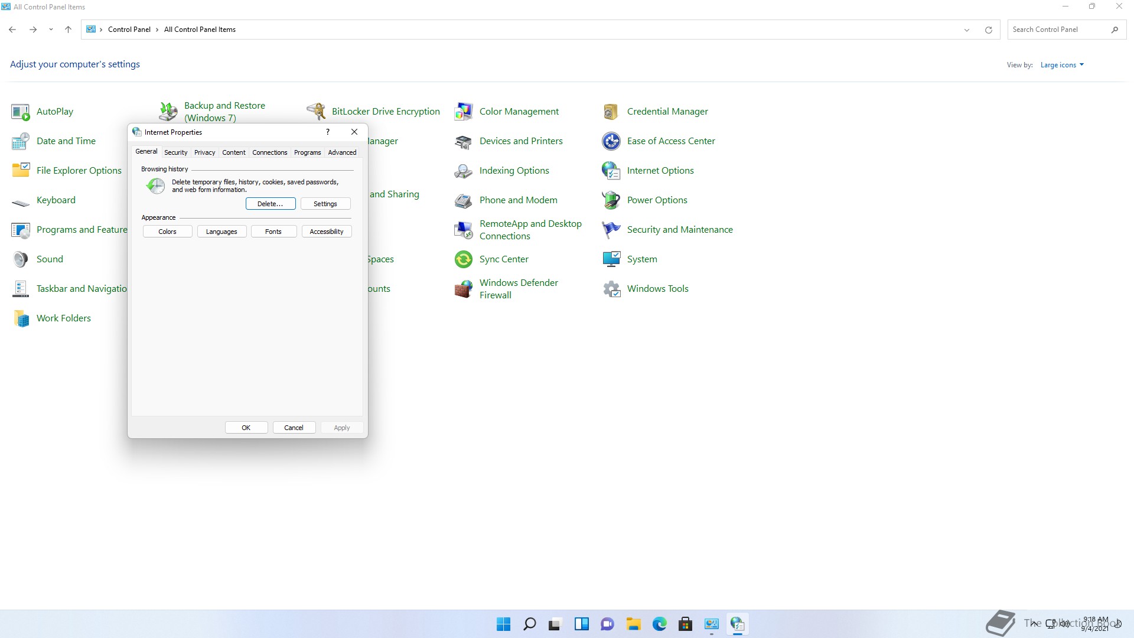The width and height of the screenshot is (1134, 638).
Task: Switch to the Privacy tab
Action: point(204,152)
